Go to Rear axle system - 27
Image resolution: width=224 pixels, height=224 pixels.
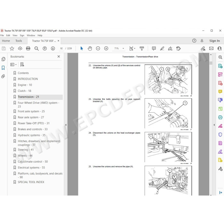click(31, 117)
